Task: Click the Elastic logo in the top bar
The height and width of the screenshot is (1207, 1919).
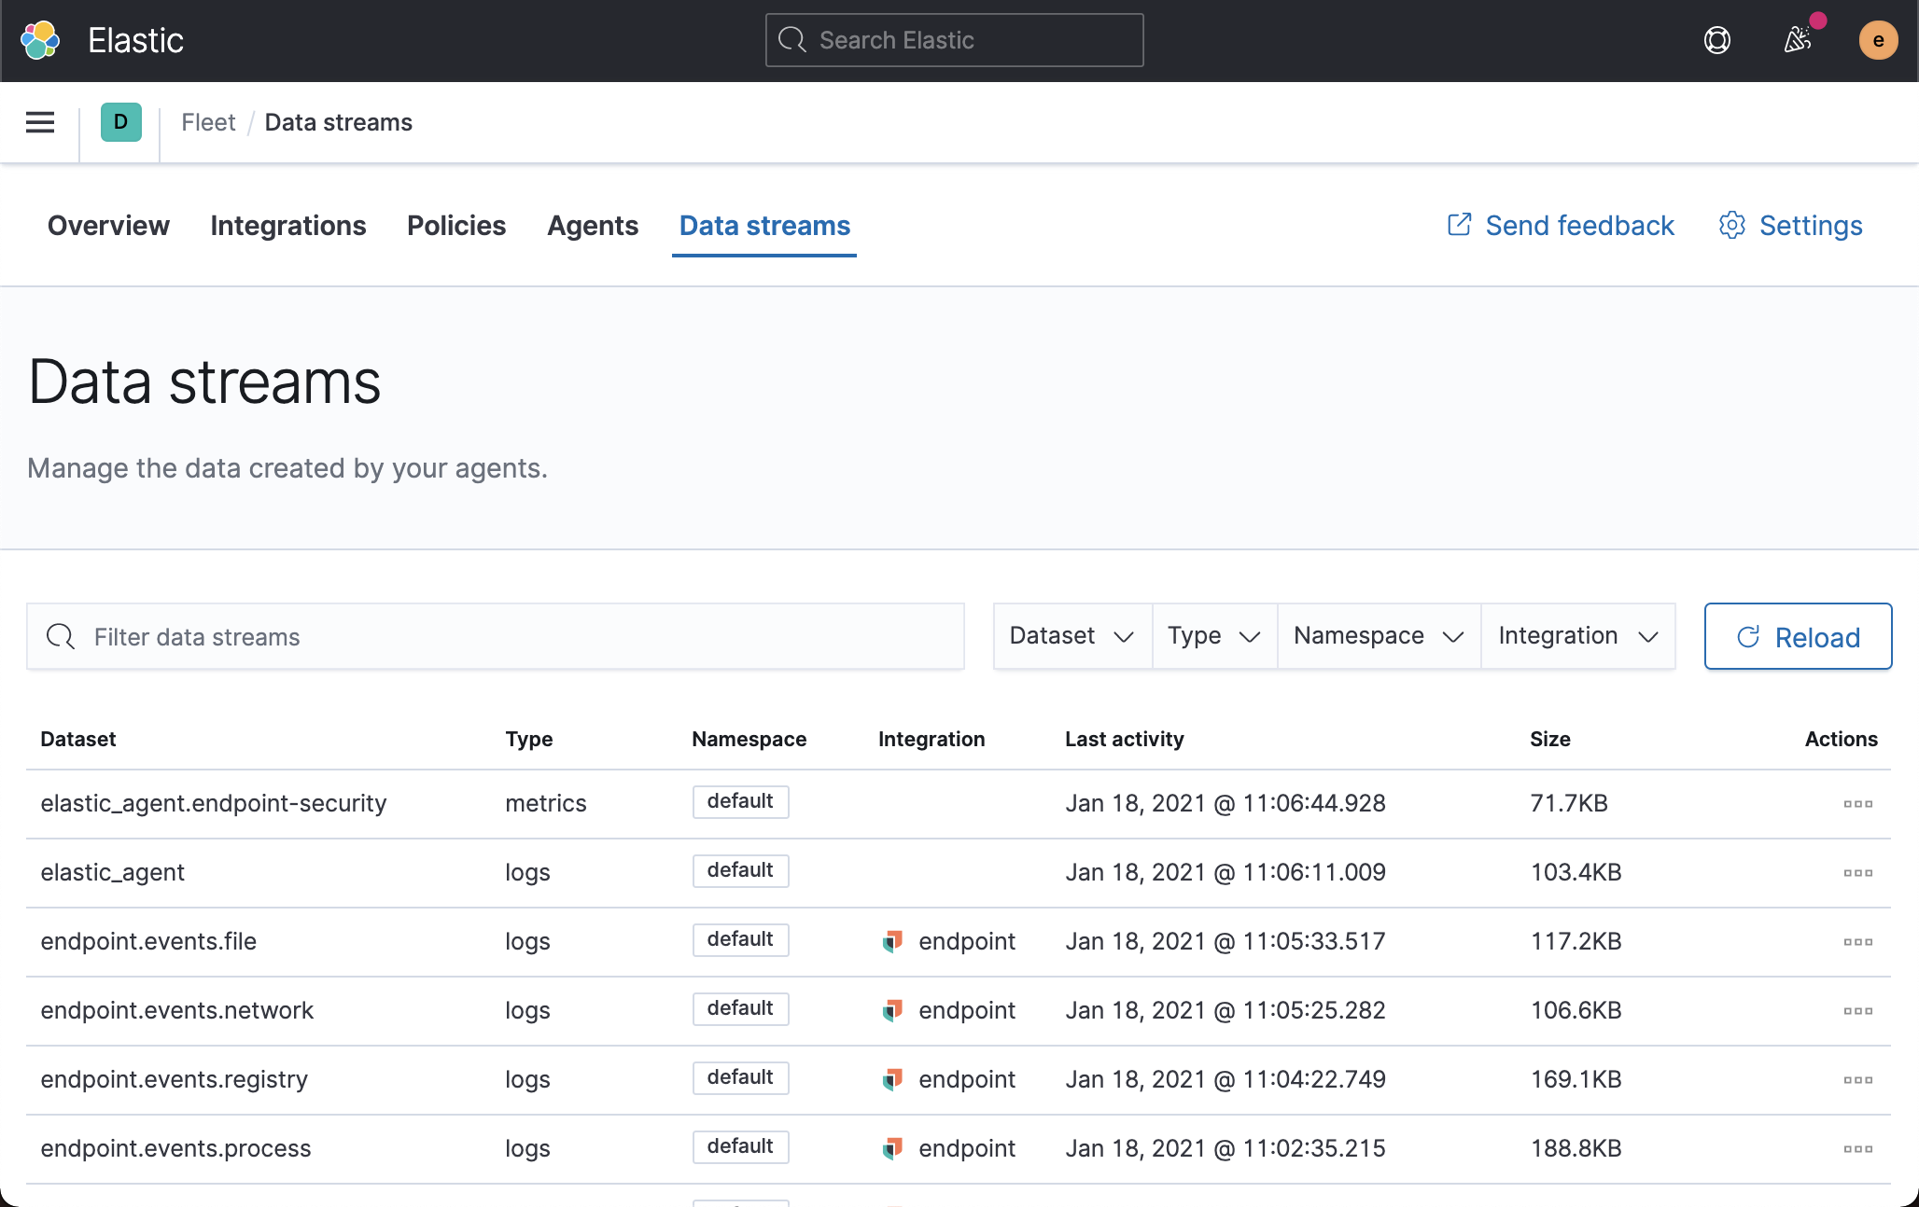Action: 38,40
